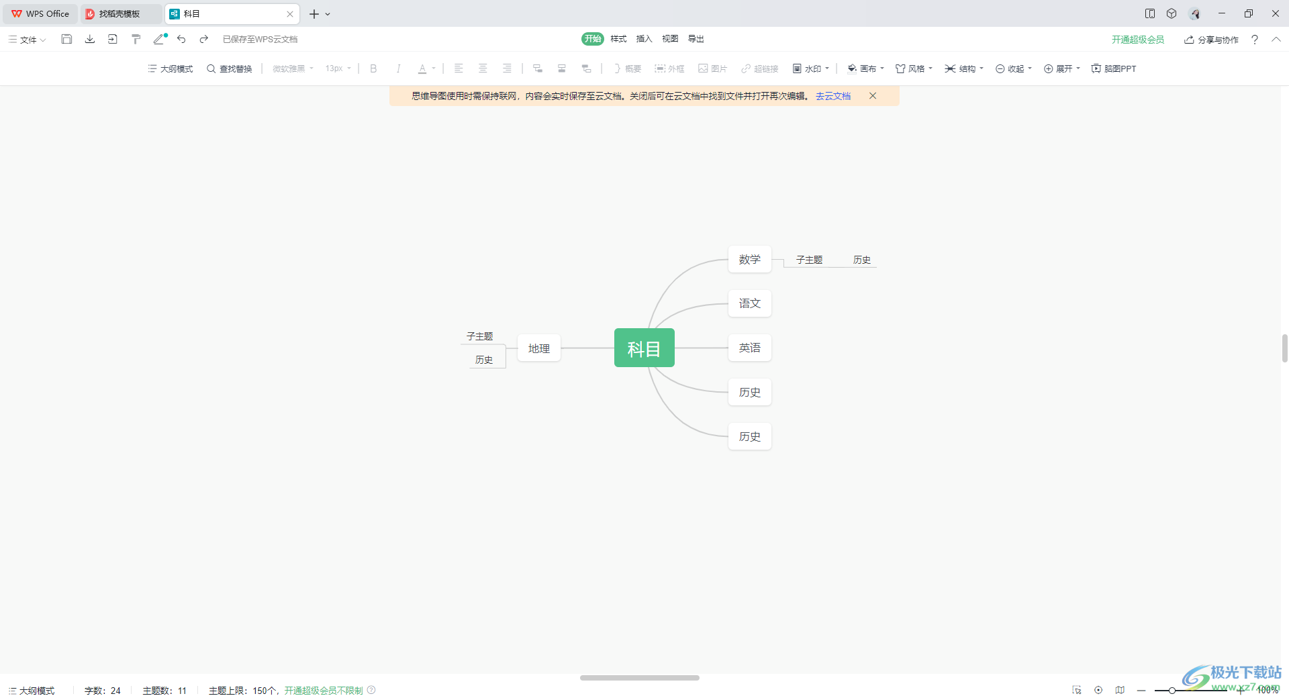Collapse the ribbon with the up chevron
Image resolution: width=1289 pixels, height=698 pixels.
pyautogui.click(x=1276, y=40)
